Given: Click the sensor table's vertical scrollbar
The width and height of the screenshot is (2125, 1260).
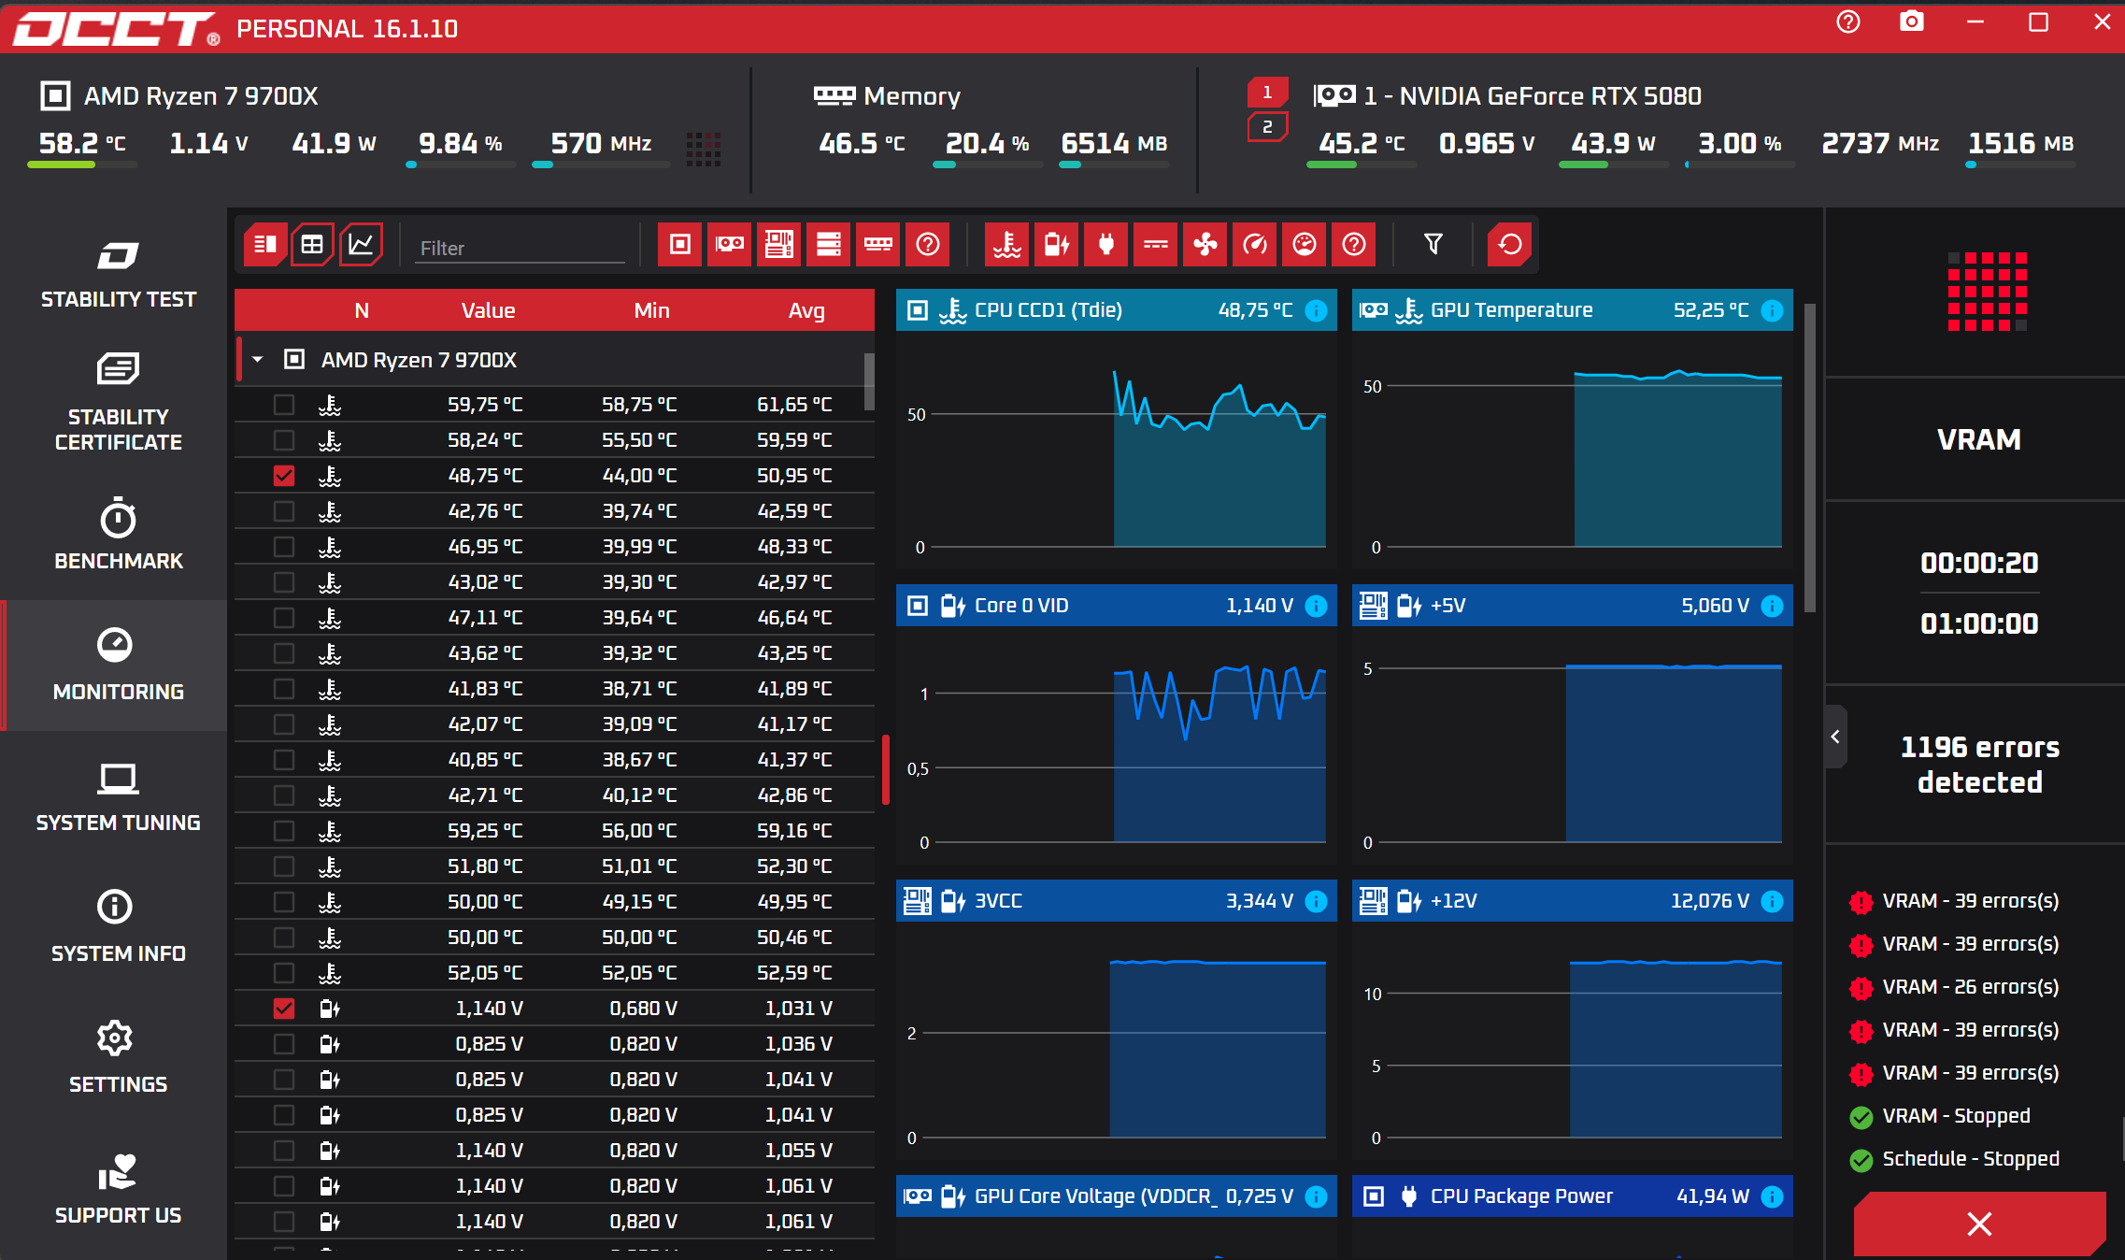Looking at the screenshot, I should [869, 381].
